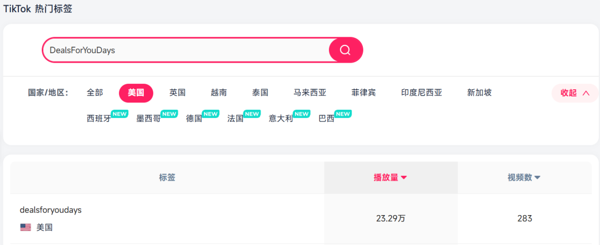
Task: Collapse regions with the 收起 button
Action: [x=575, y=93]
